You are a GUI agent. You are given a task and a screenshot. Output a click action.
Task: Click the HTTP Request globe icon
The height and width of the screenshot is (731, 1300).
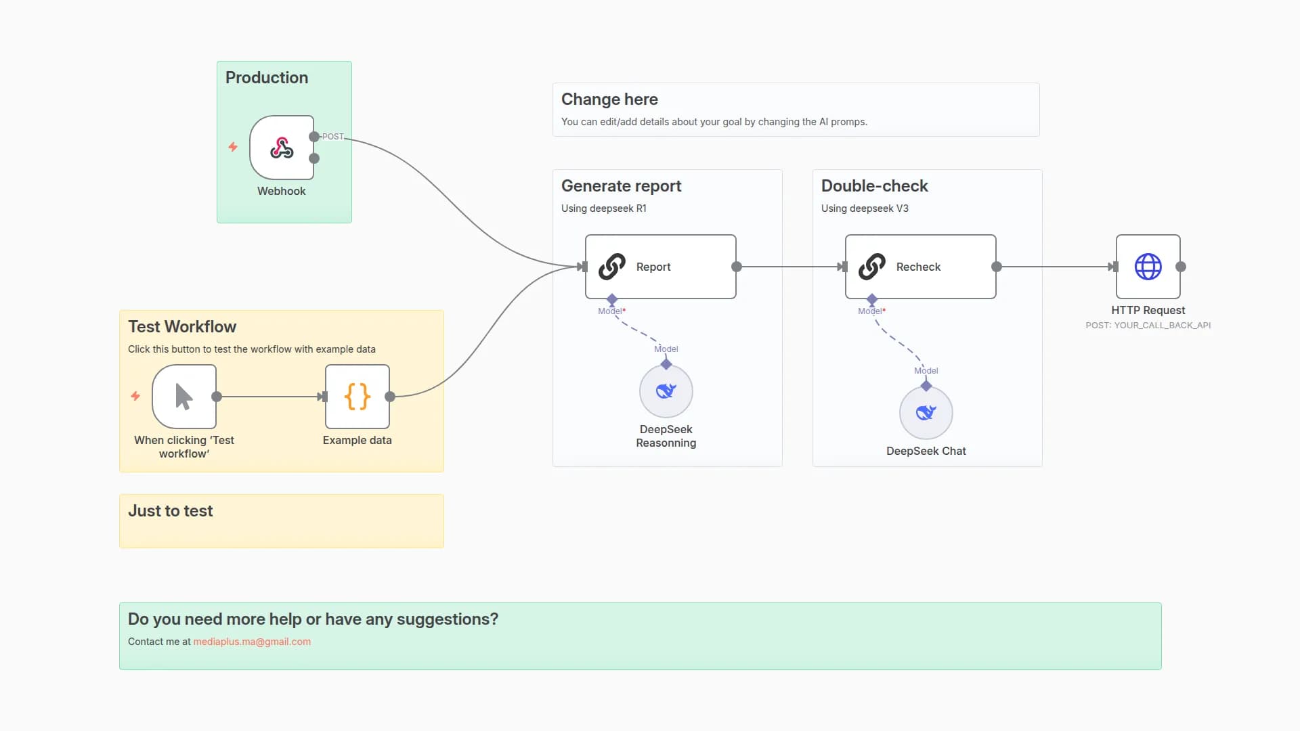[1148, 267]
